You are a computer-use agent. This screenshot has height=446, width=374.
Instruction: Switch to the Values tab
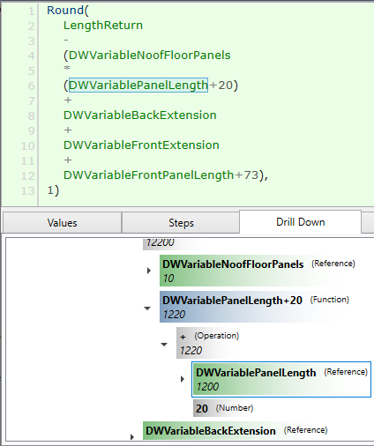coord(62,223)
